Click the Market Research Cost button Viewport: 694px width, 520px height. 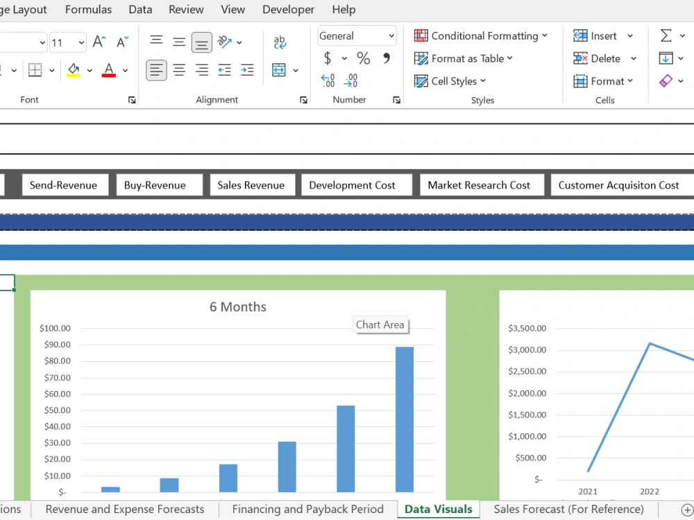(482, 185)
